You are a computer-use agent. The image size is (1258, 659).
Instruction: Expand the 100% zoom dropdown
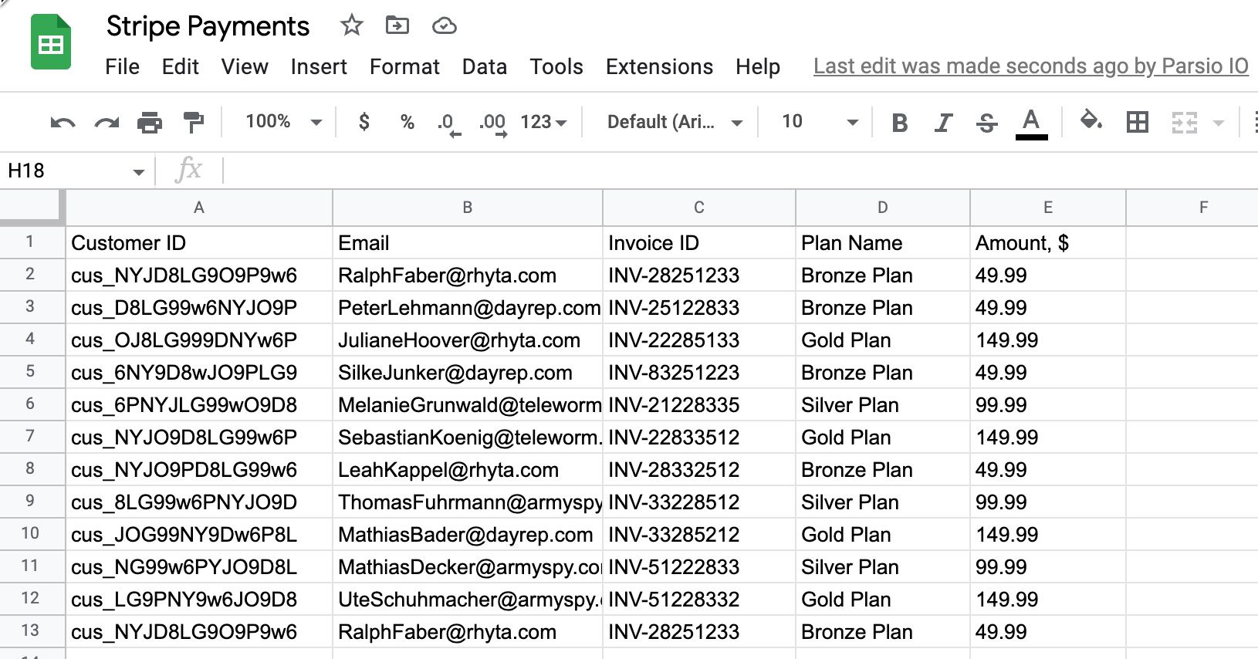click(282, 122)
